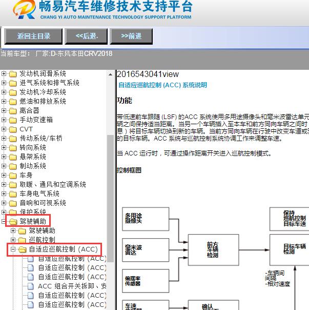Expand the 巡航控制 subfolder node
The width and height of the screenshot is (309, 310).
[13, 240]
